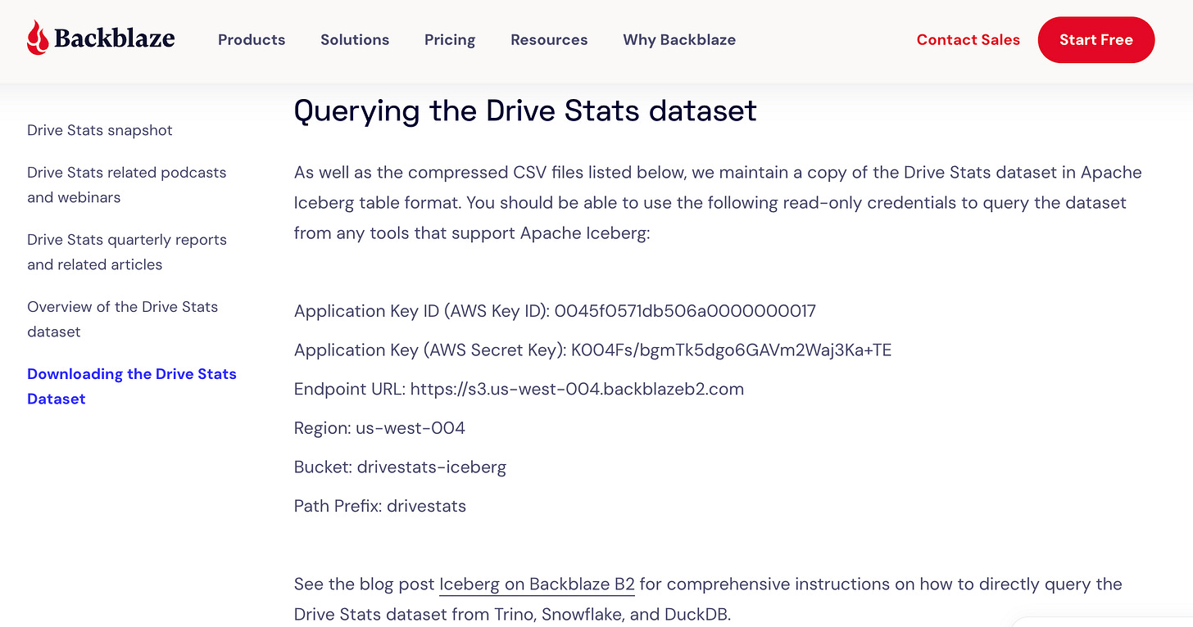Go to Overview of the Drive Stats dataset
This screenshot has height=627, width=1193.
coord(123,319)
